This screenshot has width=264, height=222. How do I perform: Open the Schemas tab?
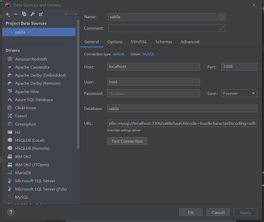[164, 42]
